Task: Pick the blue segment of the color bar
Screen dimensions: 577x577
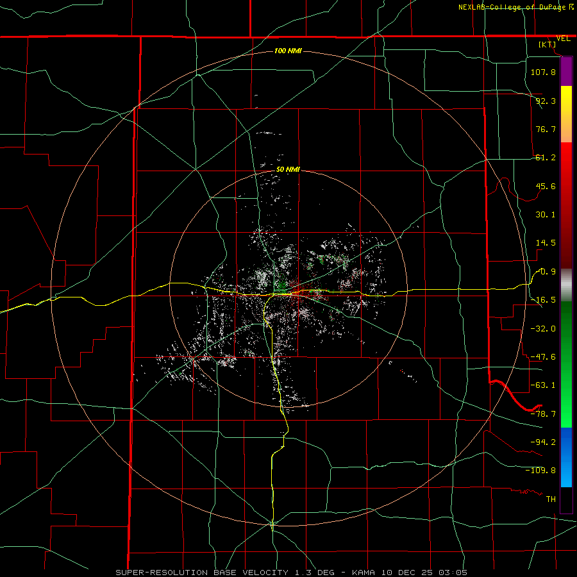Action: (x=566, y=457)
